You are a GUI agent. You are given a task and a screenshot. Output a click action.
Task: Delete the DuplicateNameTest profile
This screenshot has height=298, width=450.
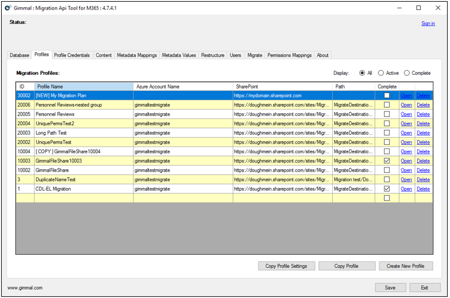click(x=423, y=179)
